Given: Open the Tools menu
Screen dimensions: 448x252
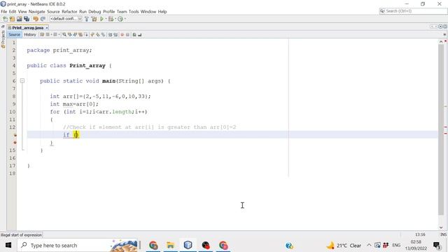Looking at the screenshot, I should [x=134, y=12].
